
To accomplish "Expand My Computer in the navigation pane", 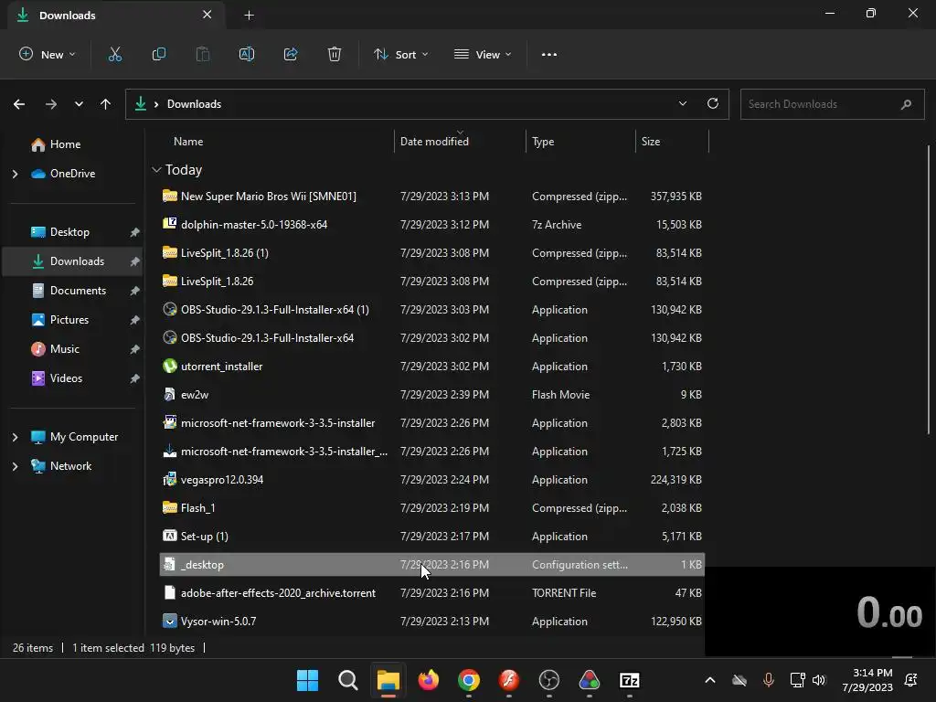I will [x=15, y=438].
